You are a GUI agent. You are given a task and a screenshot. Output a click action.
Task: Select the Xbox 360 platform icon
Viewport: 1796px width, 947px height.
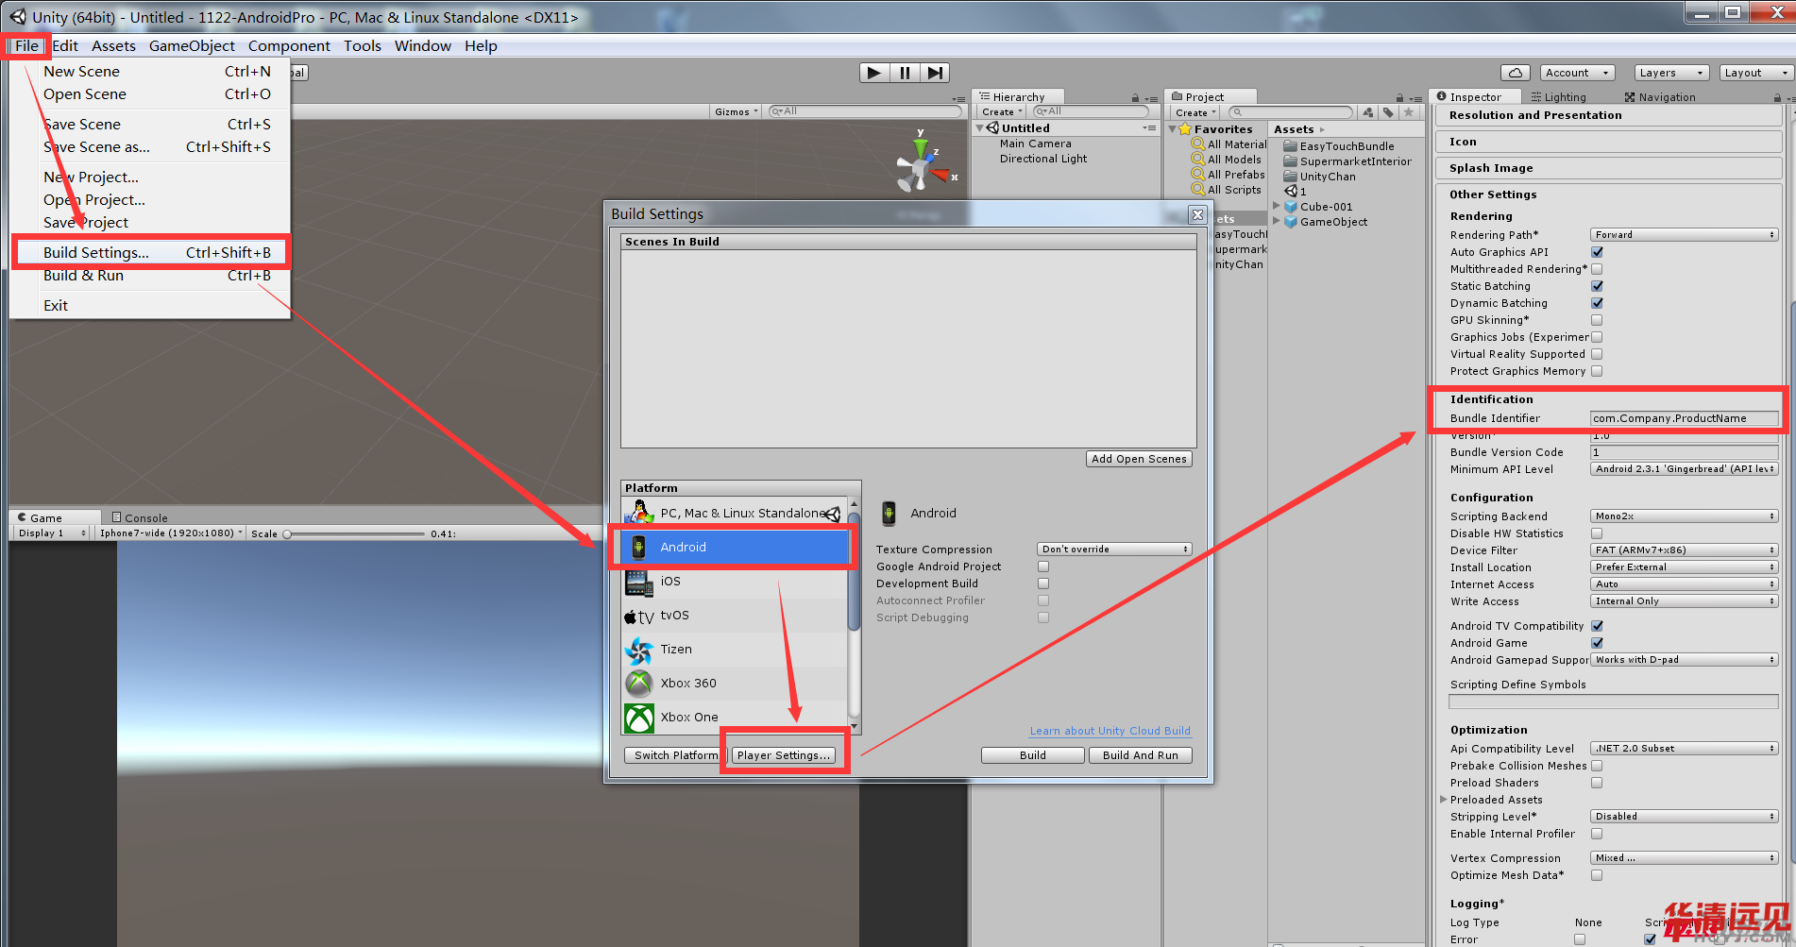click(x=639, y=684)
